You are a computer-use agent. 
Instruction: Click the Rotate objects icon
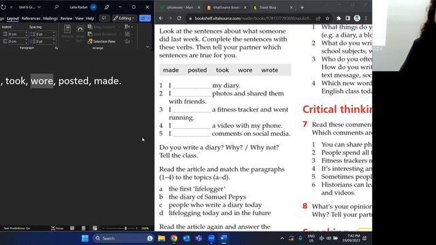tap(127, 42)
